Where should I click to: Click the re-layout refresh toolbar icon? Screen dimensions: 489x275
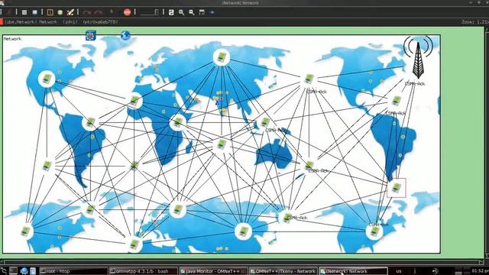171,12
